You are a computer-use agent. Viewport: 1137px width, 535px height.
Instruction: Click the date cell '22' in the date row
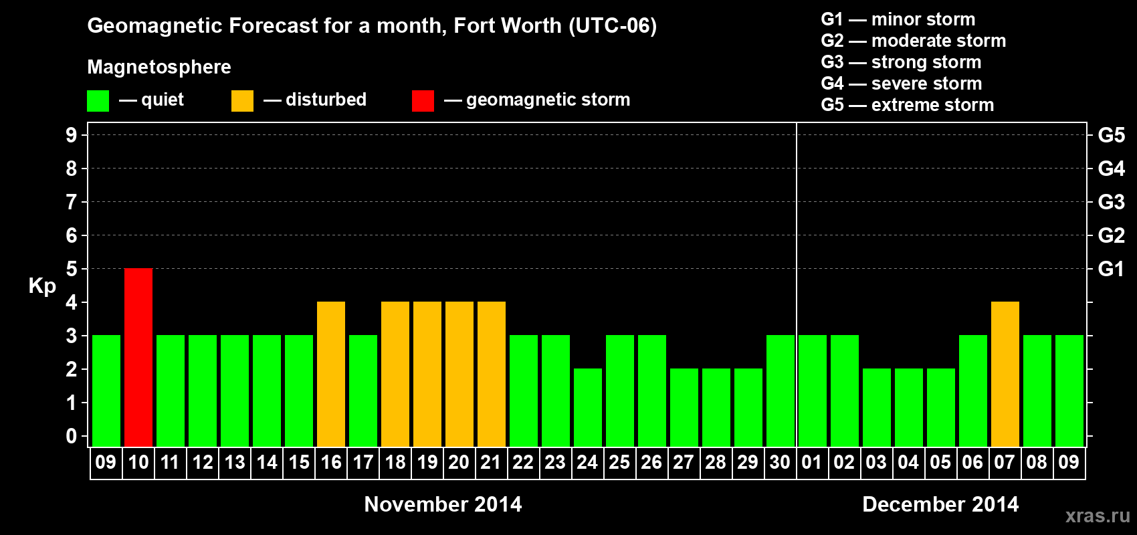524,463
